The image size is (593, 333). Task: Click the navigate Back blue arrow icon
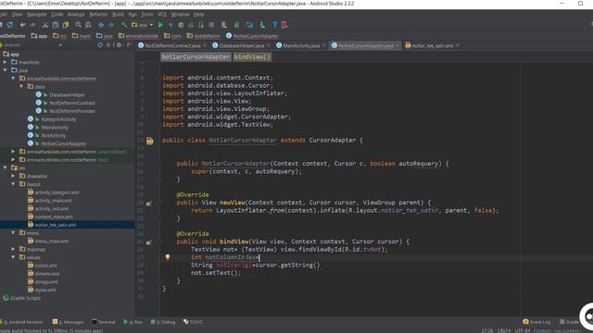pyautogui.click(x=101, y=25)
